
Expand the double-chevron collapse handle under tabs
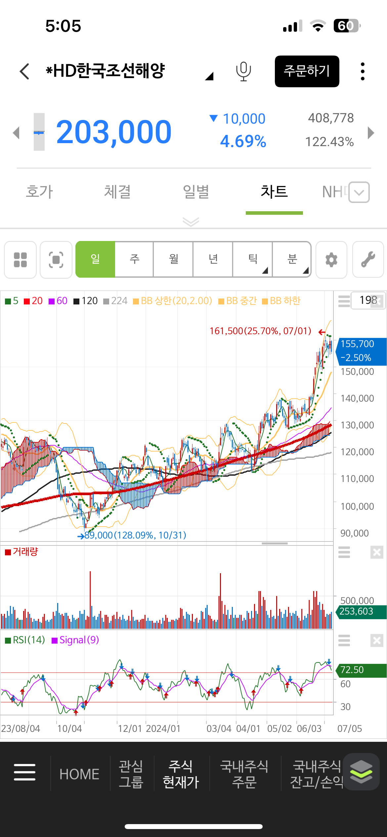pos(191,221)
